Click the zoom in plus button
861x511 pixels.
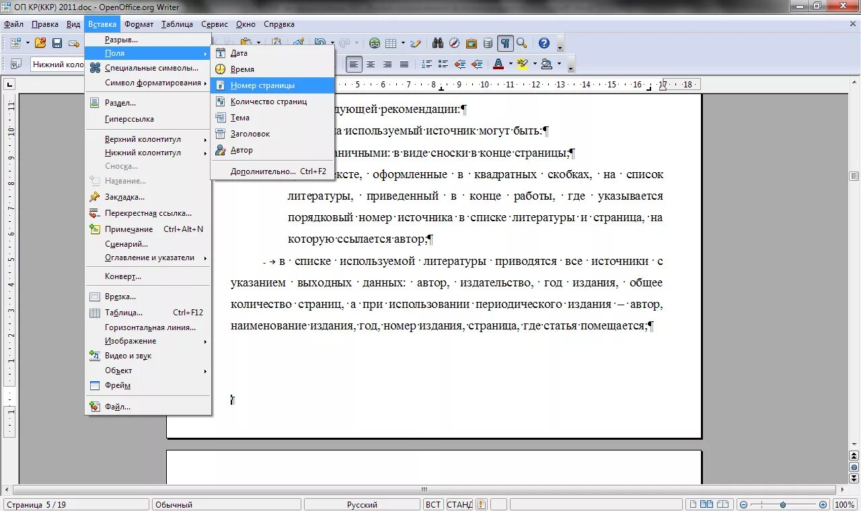click(823, 504)
